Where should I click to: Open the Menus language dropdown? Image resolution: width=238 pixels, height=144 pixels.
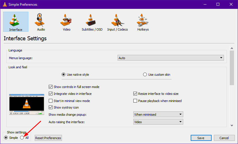coord(171,58)
